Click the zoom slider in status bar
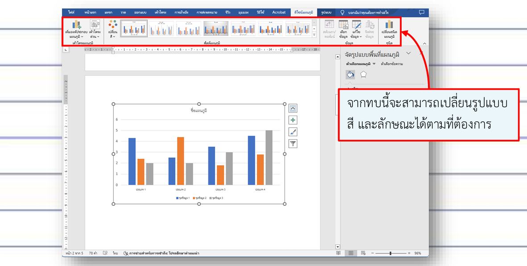527x266 pixels. [x=390, y=253]
